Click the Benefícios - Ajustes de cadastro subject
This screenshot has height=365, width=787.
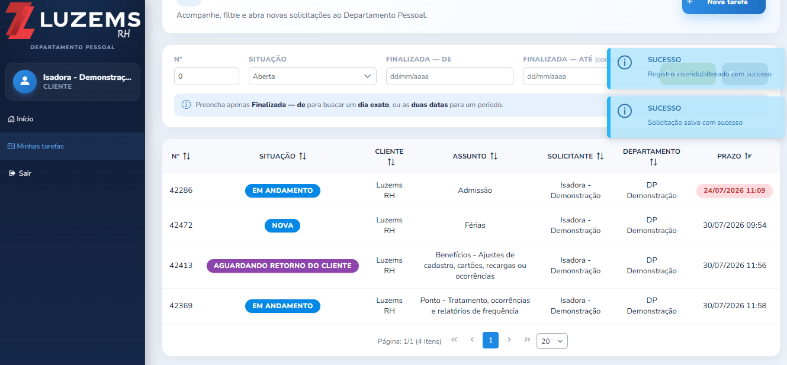pyautogui.click(x=475, y=266)
